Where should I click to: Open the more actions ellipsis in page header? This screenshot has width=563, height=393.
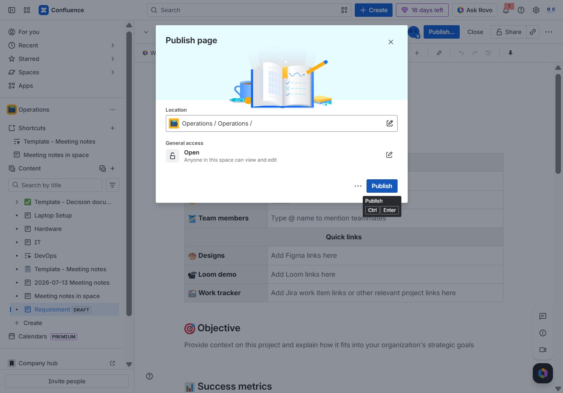tap(549, 32)
